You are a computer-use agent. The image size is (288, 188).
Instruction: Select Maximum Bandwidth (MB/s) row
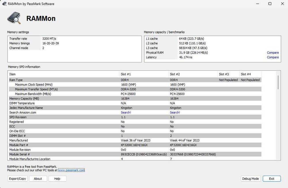[x=135, y=94]
